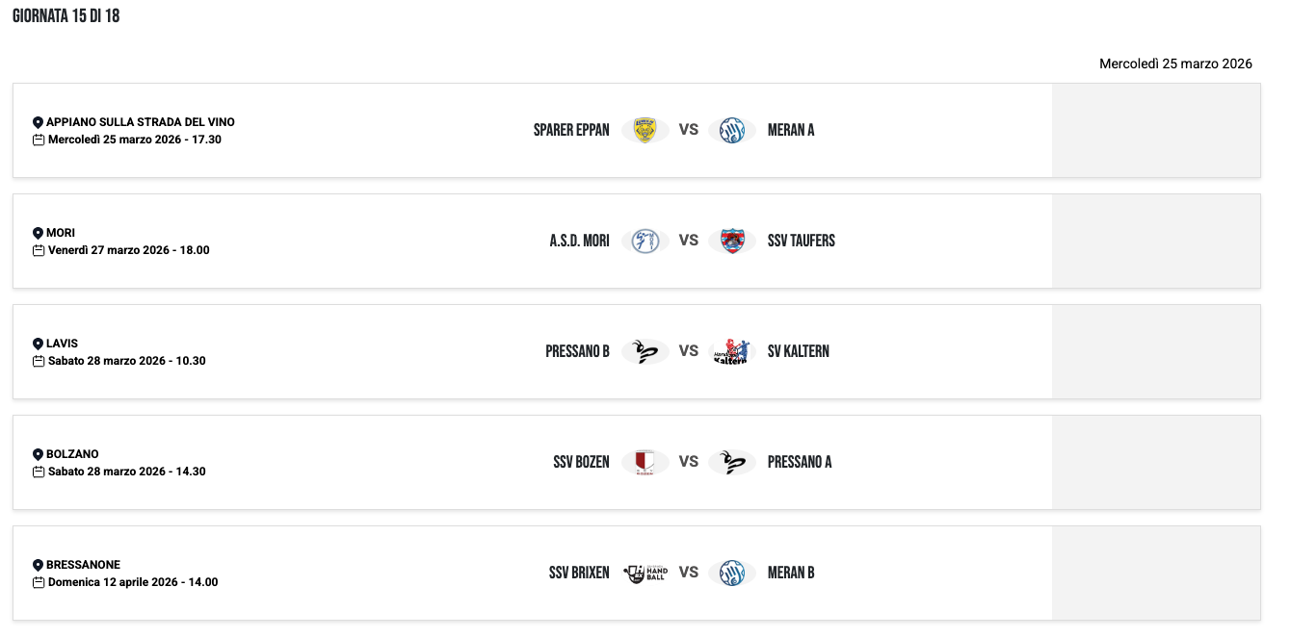
Task: Open the Sparer Eppan team name link
Action: pyautogui.click(x=571, y=130)
